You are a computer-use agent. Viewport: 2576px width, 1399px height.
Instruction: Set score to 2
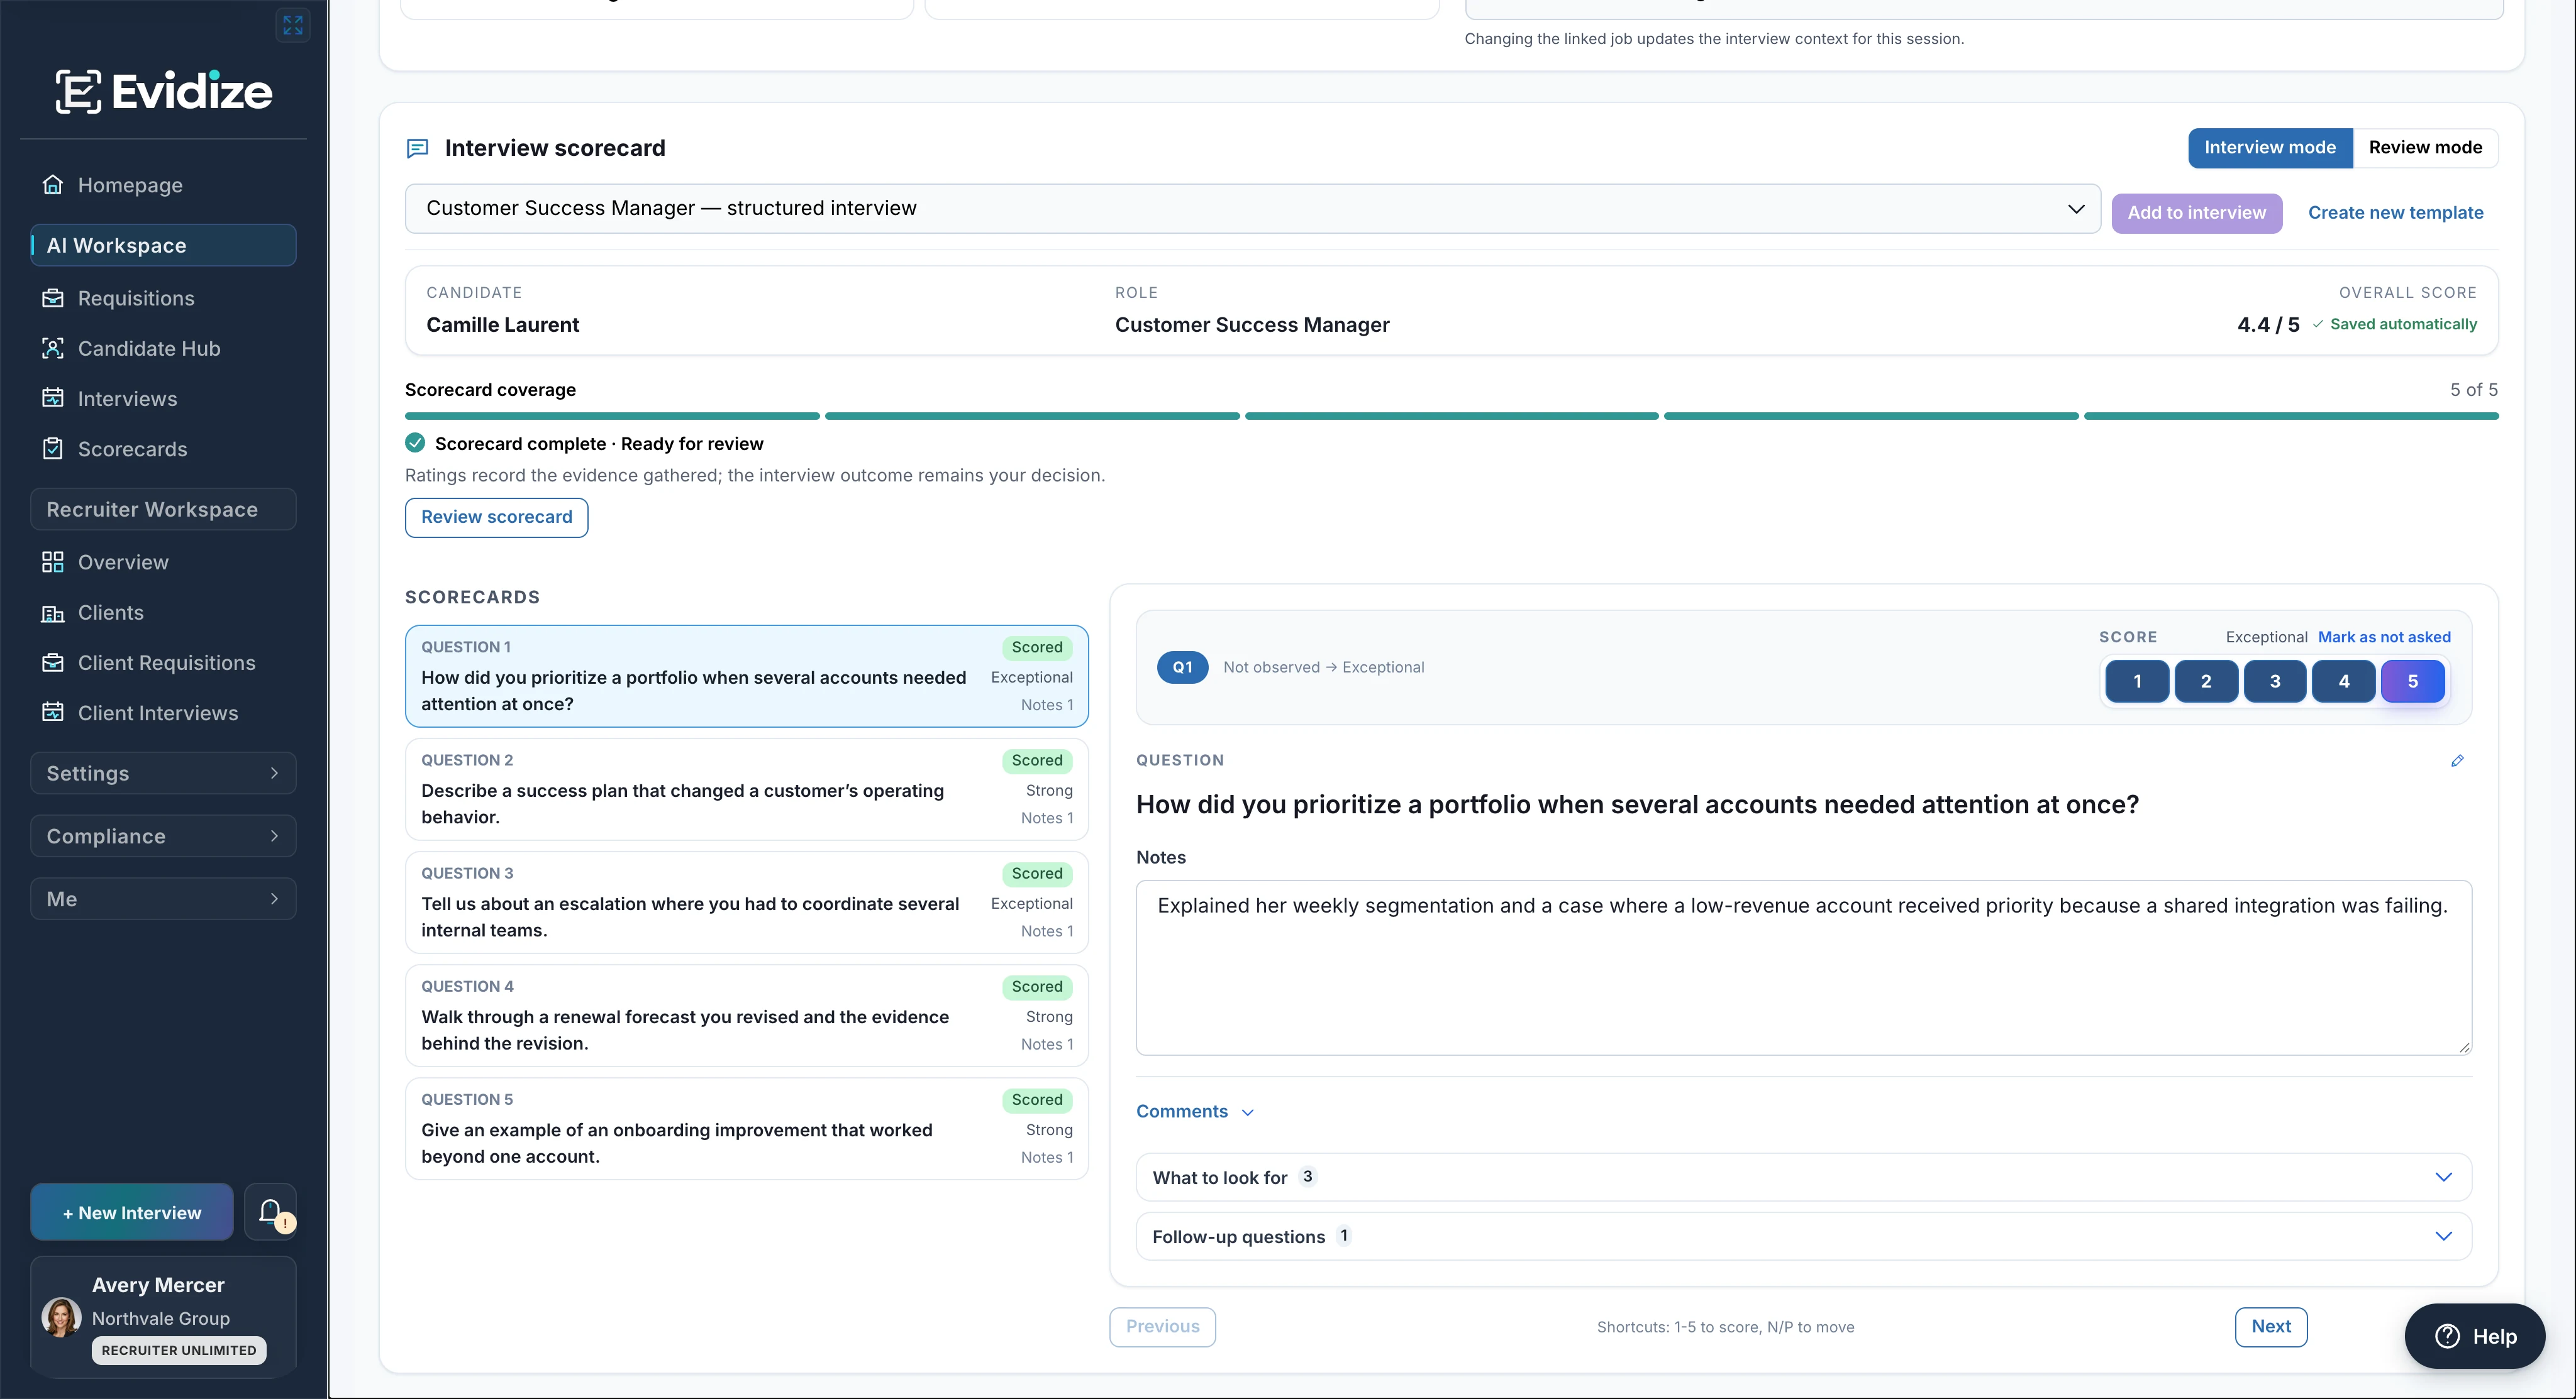2206,681
